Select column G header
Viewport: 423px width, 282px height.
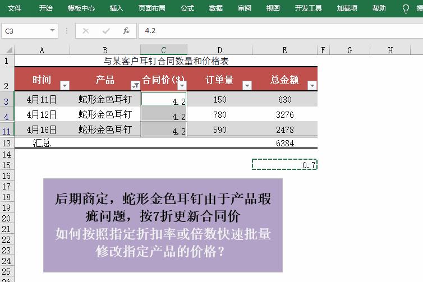(350, 50)
